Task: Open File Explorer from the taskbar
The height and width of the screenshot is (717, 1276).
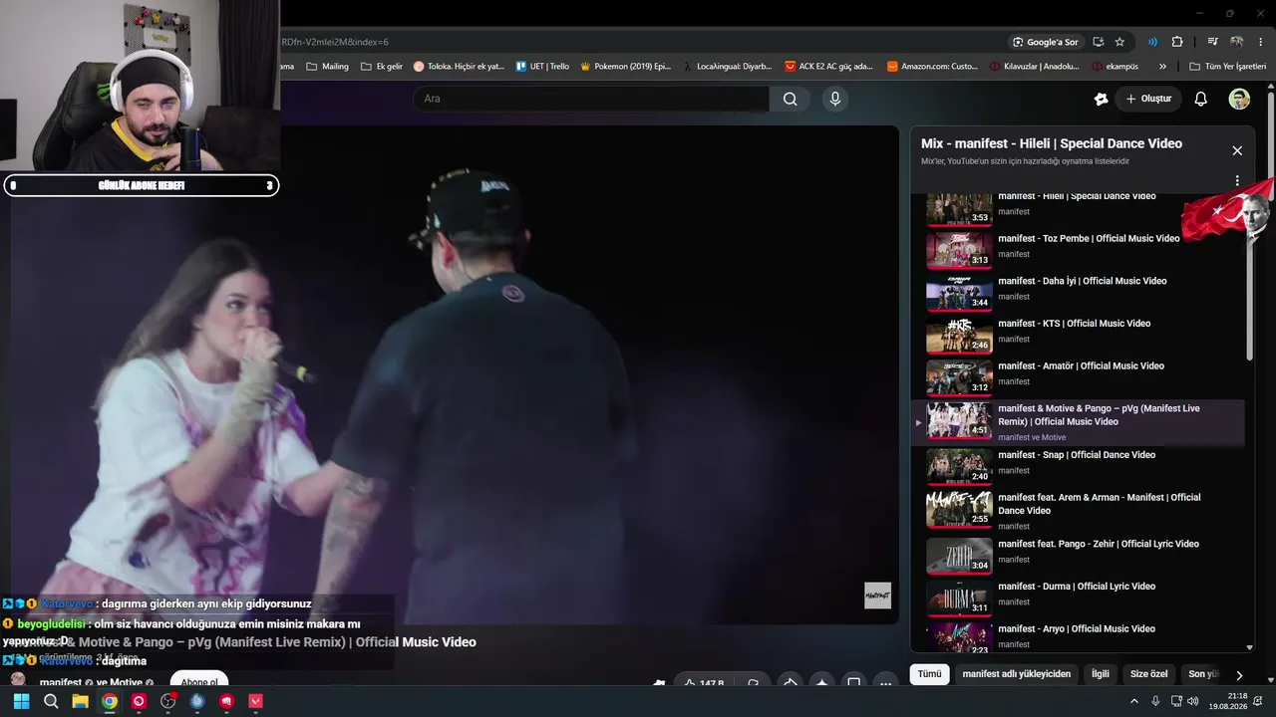Action: click(x=80, y=701)
